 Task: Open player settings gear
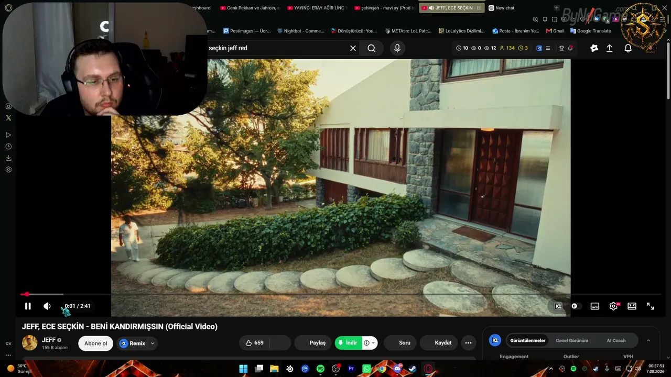(613, 306)
